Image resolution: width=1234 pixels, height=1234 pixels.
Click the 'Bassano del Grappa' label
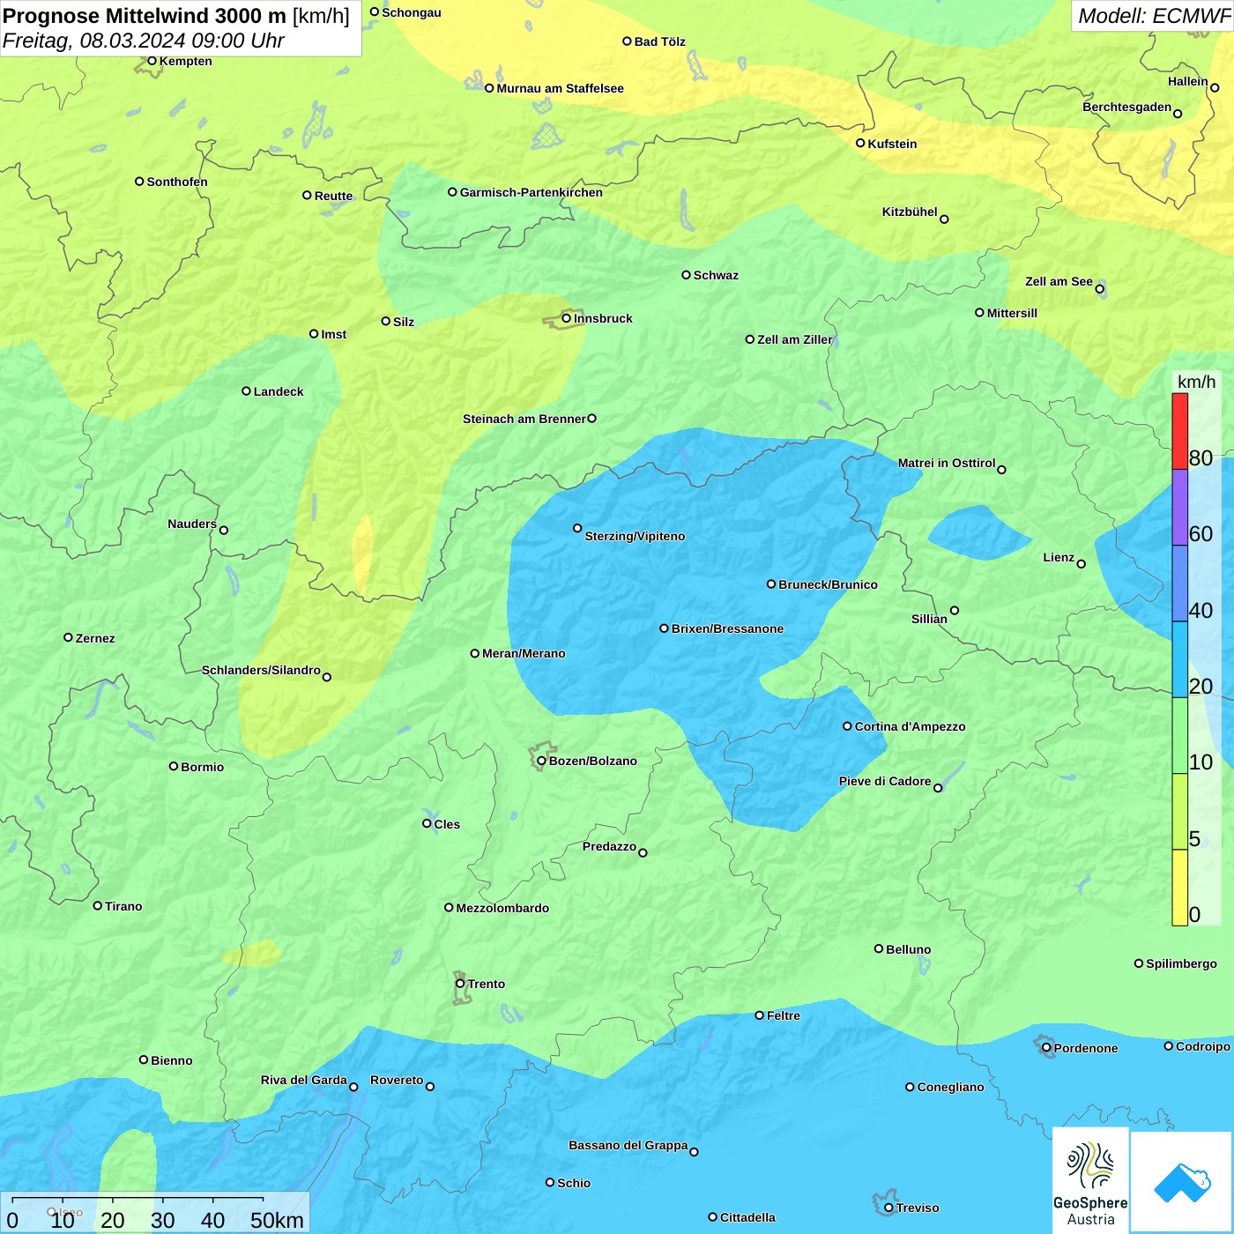[628, 1145]
